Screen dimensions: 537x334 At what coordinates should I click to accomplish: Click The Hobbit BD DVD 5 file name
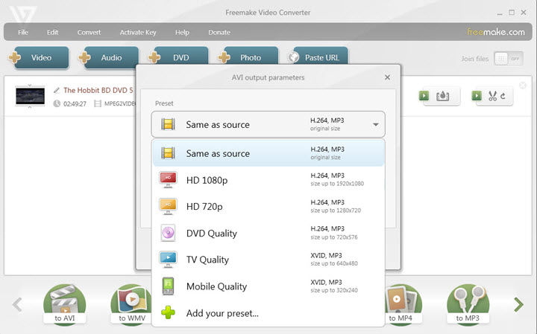[98, 90]
